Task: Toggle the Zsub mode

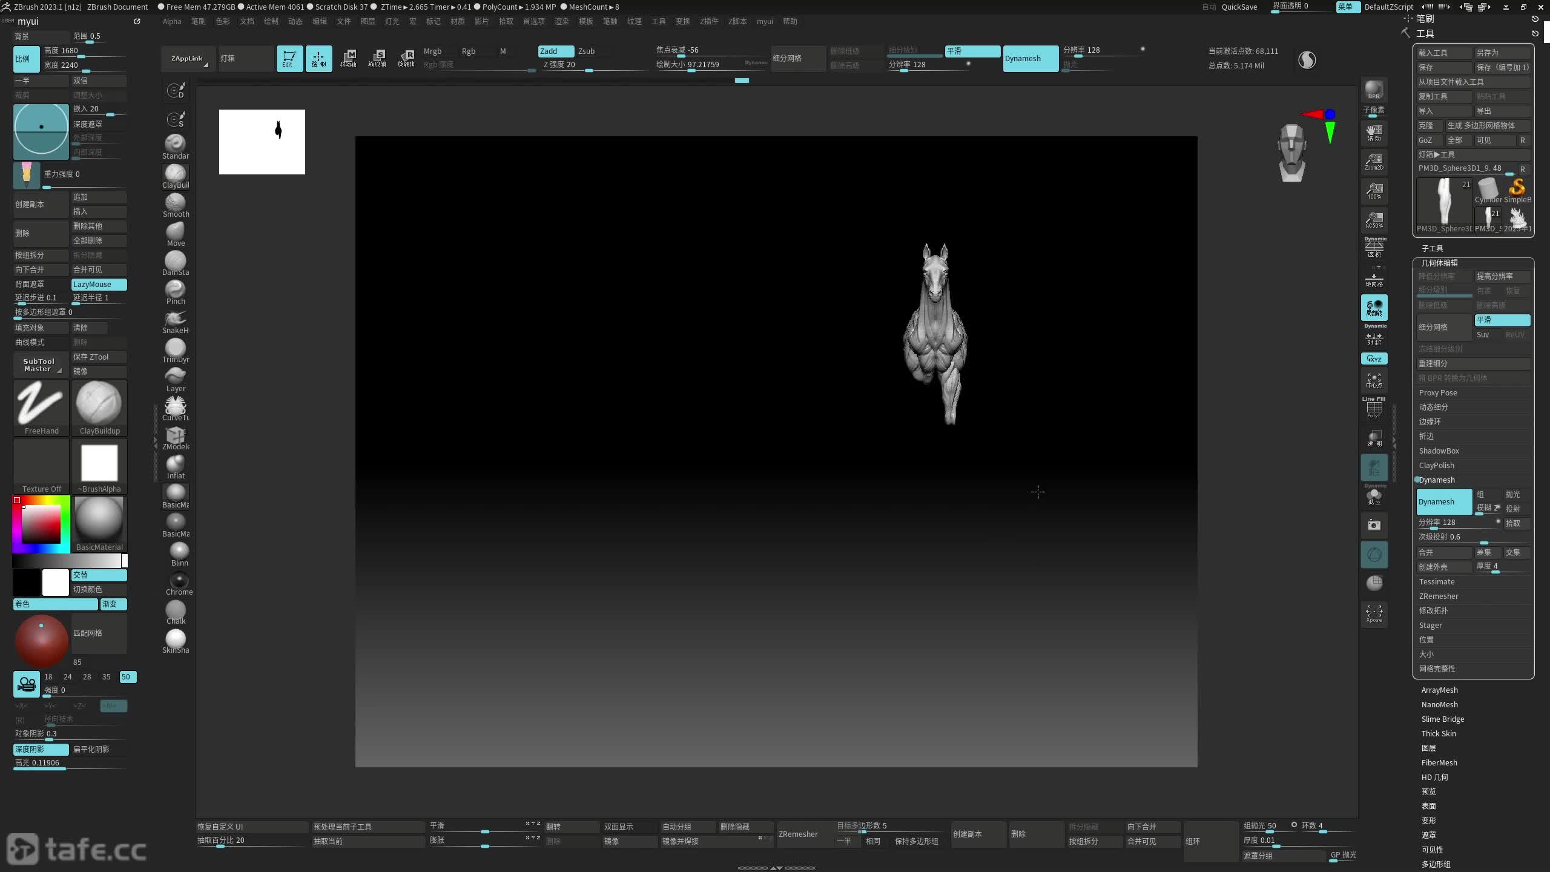Action: 586,51
